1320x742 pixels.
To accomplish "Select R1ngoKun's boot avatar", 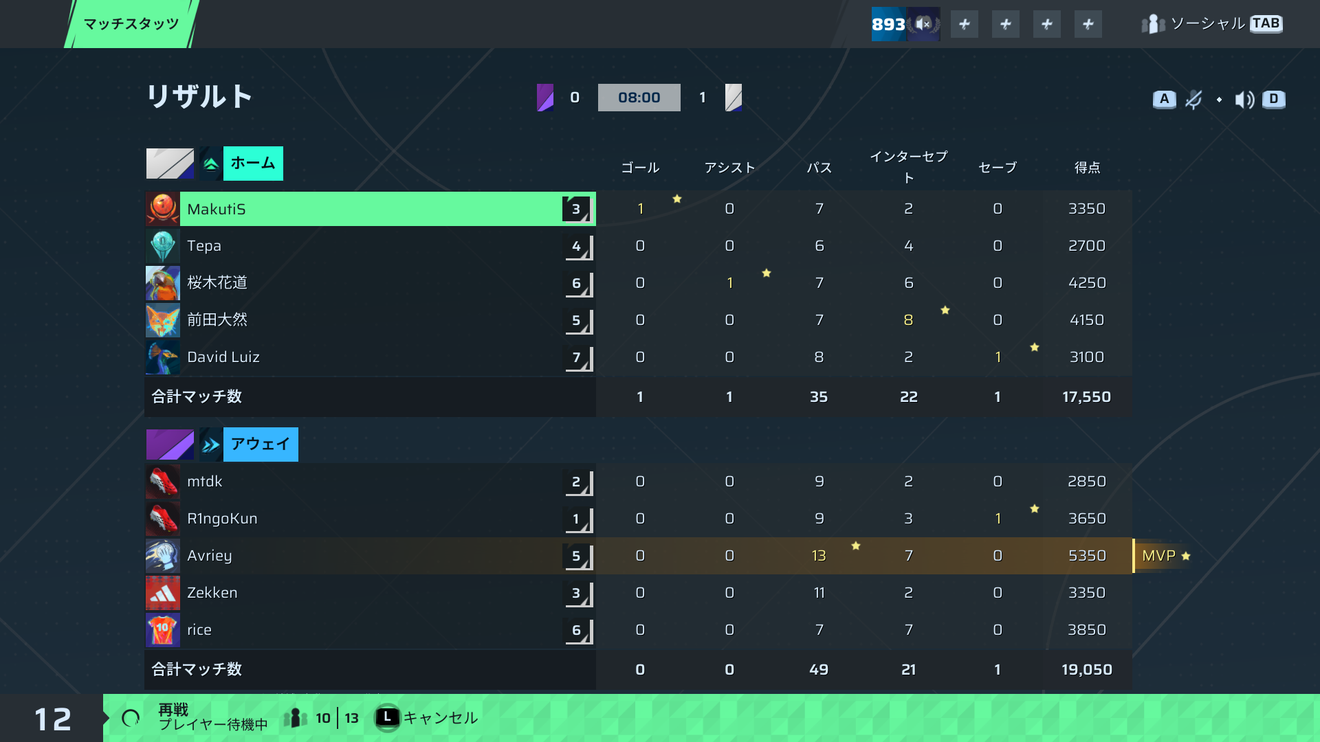I will (x=163, y=519).
